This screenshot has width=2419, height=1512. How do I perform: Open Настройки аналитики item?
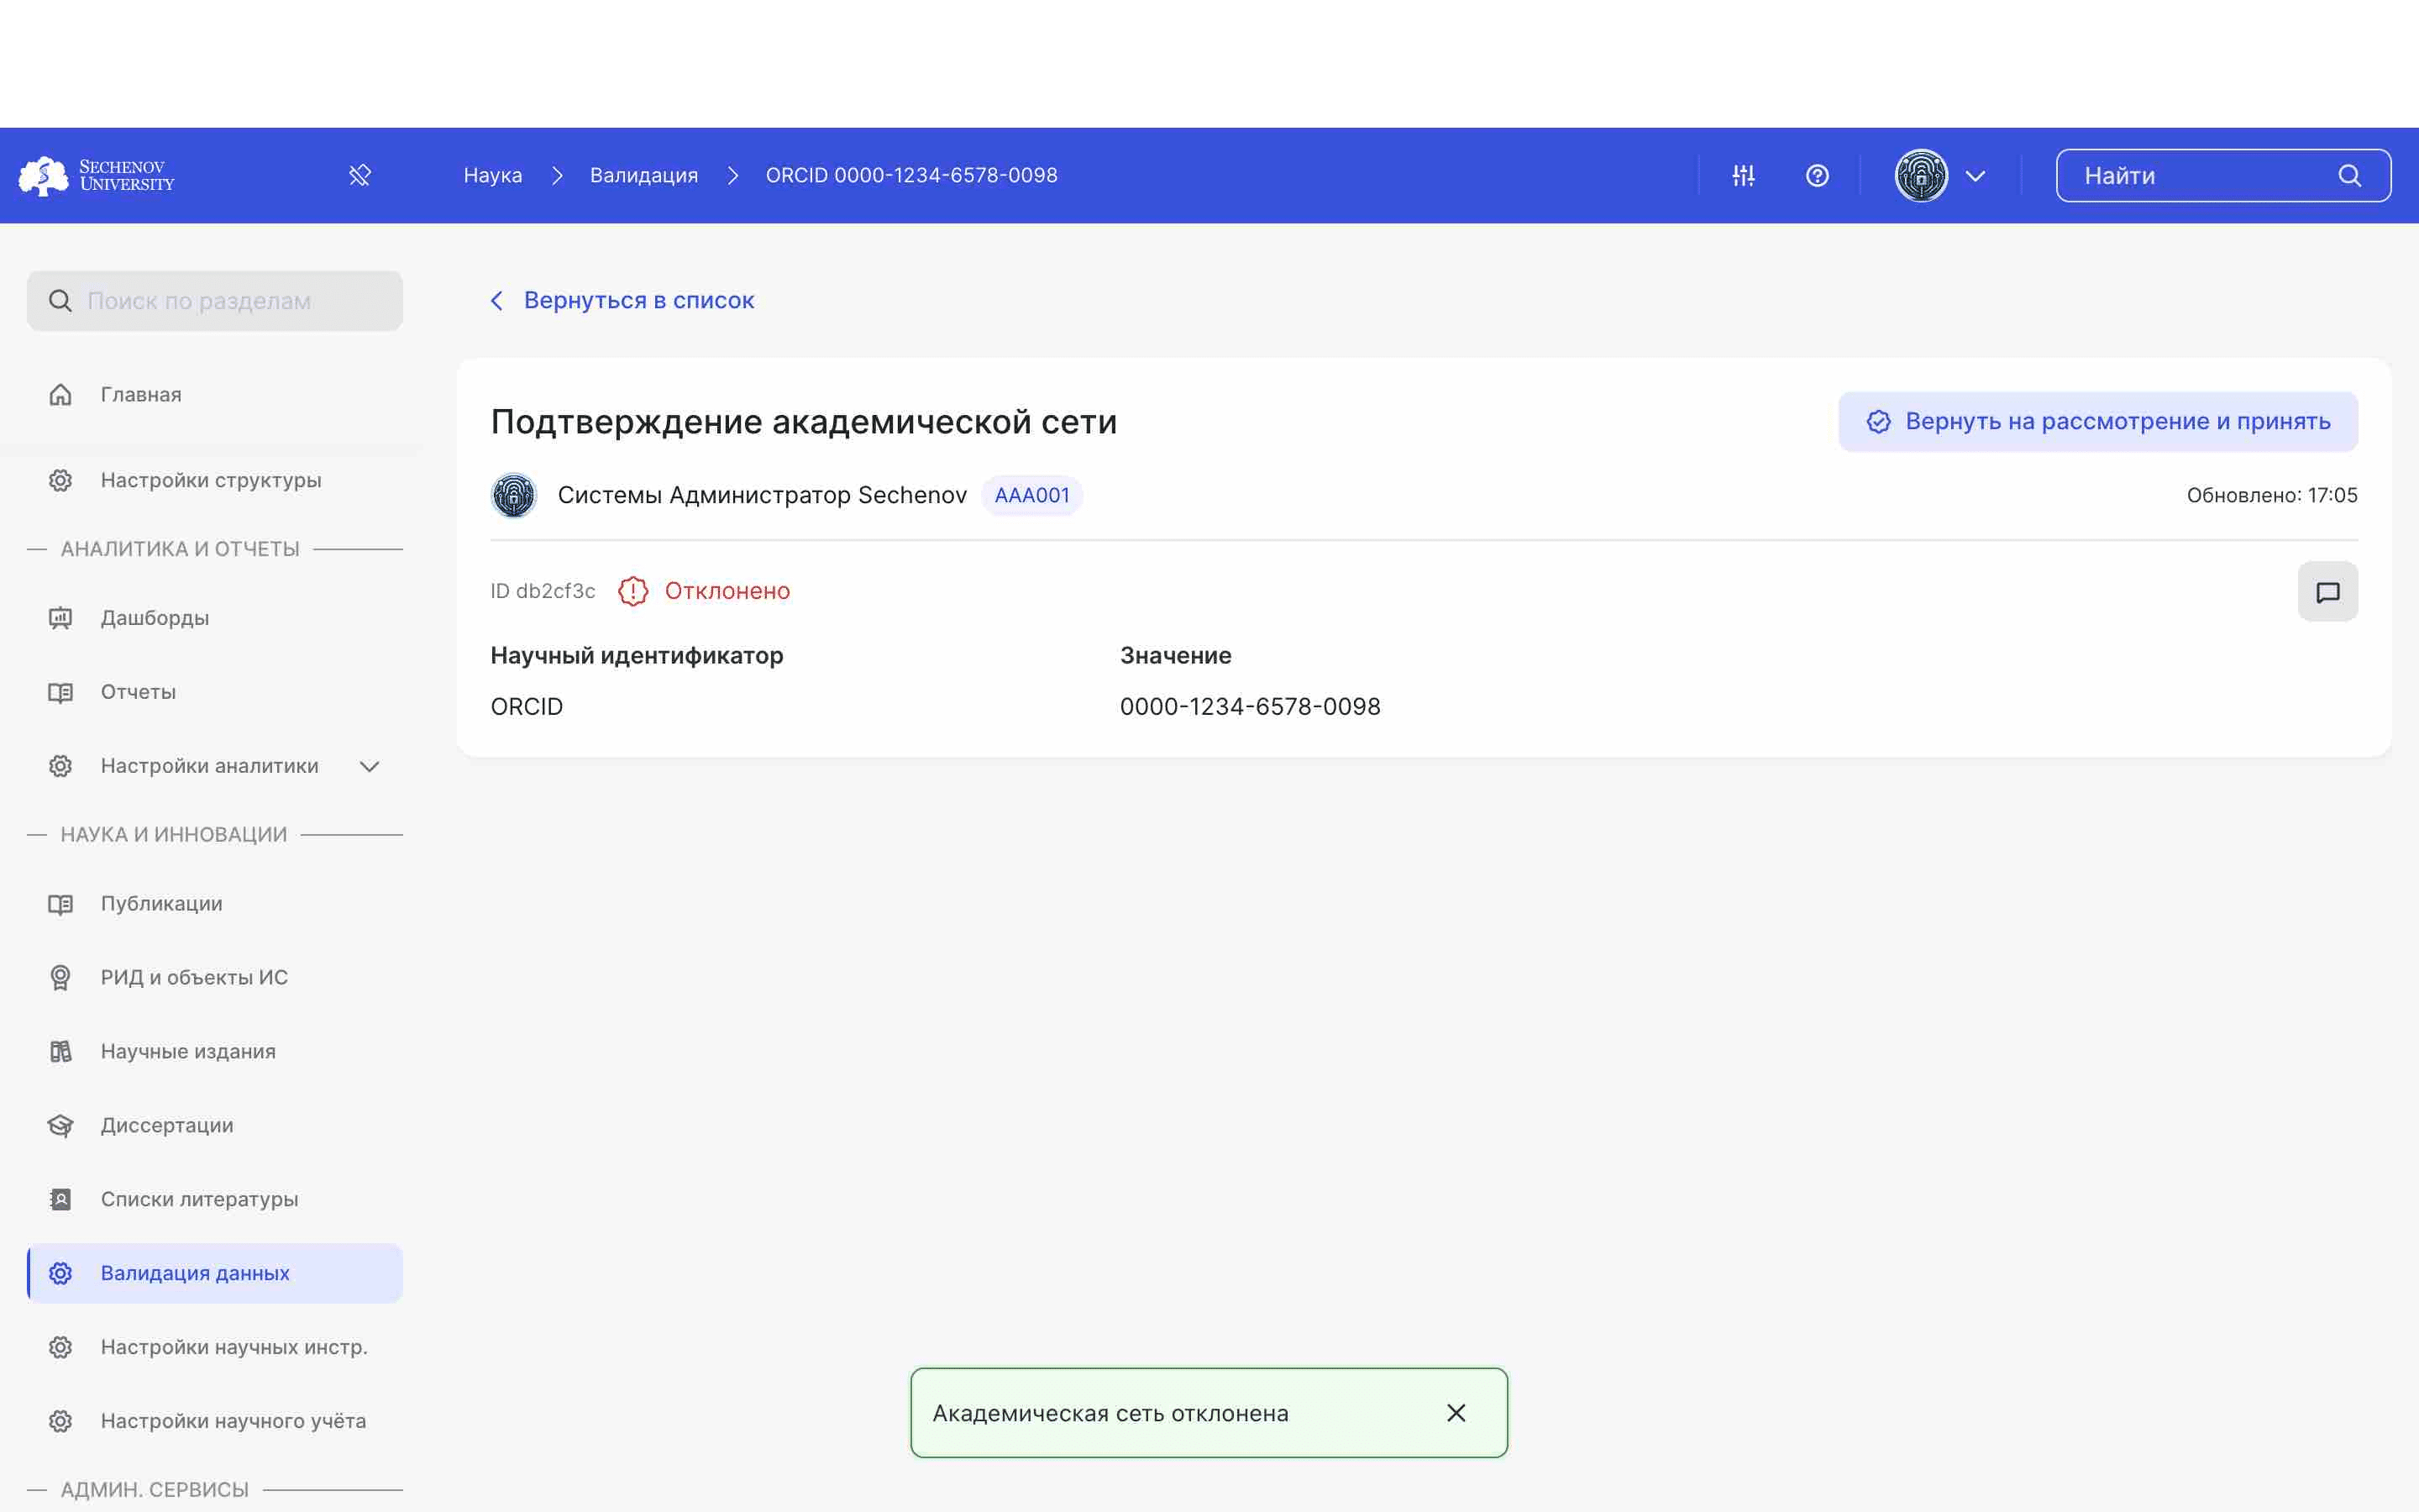click(215, 766)
